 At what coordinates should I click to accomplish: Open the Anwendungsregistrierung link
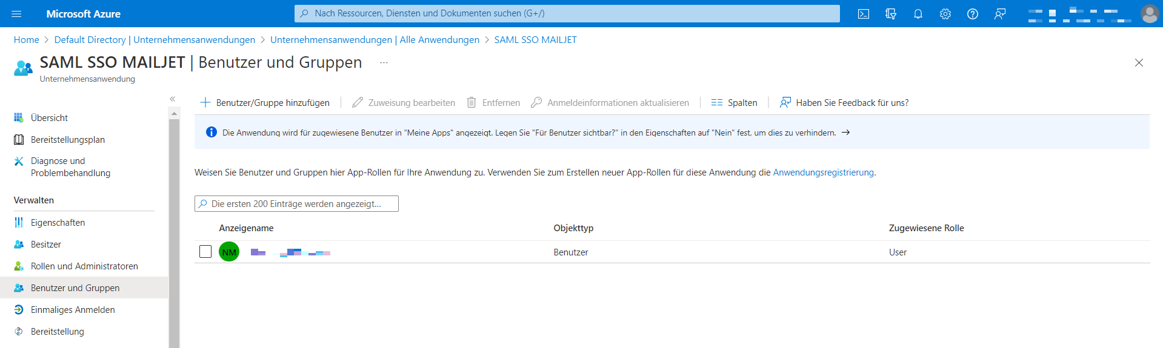pos(823,172)
